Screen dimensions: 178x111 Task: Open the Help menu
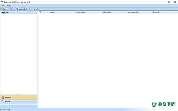(9, 6)
